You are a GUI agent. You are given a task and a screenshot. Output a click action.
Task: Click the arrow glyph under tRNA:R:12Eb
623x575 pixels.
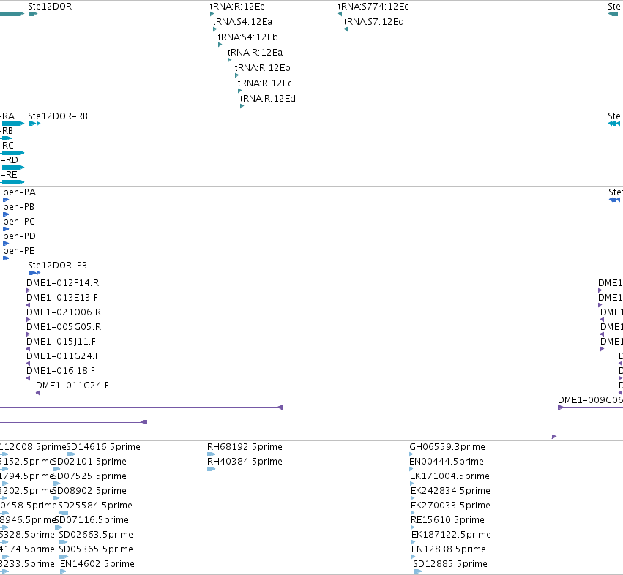(236, 75)
